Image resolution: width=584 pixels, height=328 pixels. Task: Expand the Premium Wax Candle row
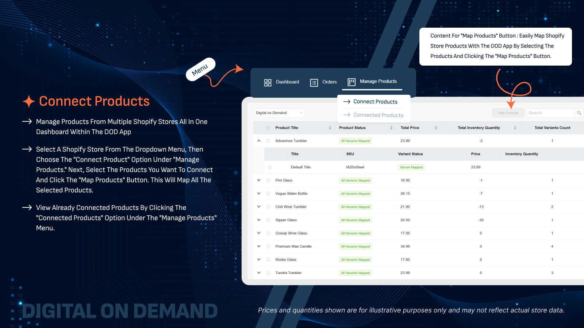point(259,246)
